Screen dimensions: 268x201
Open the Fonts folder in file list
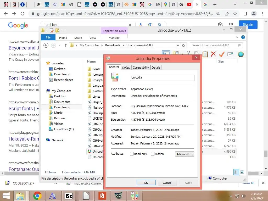tap(94, 69)
